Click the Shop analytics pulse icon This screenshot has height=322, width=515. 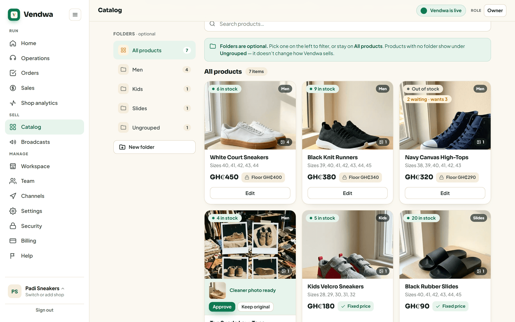13,103
